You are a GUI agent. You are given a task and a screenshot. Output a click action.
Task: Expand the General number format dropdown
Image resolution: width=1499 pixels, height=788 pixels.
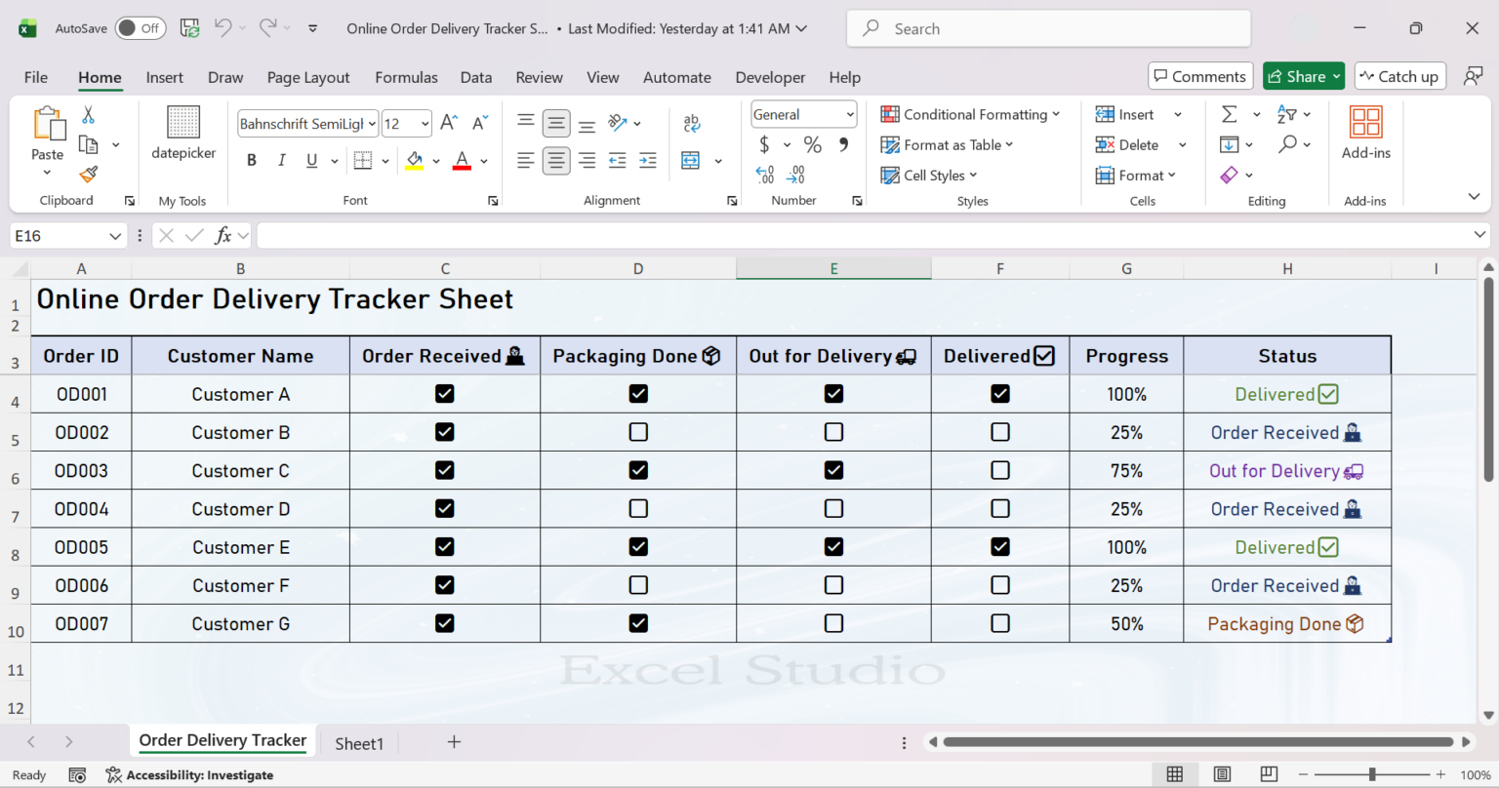click(850, 114)
